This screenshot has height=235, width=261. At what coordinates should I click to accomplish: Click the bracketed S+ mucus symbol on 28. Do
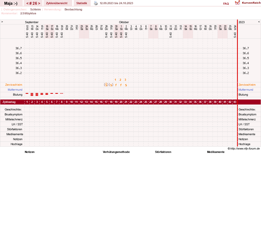(x=106, y=85)
